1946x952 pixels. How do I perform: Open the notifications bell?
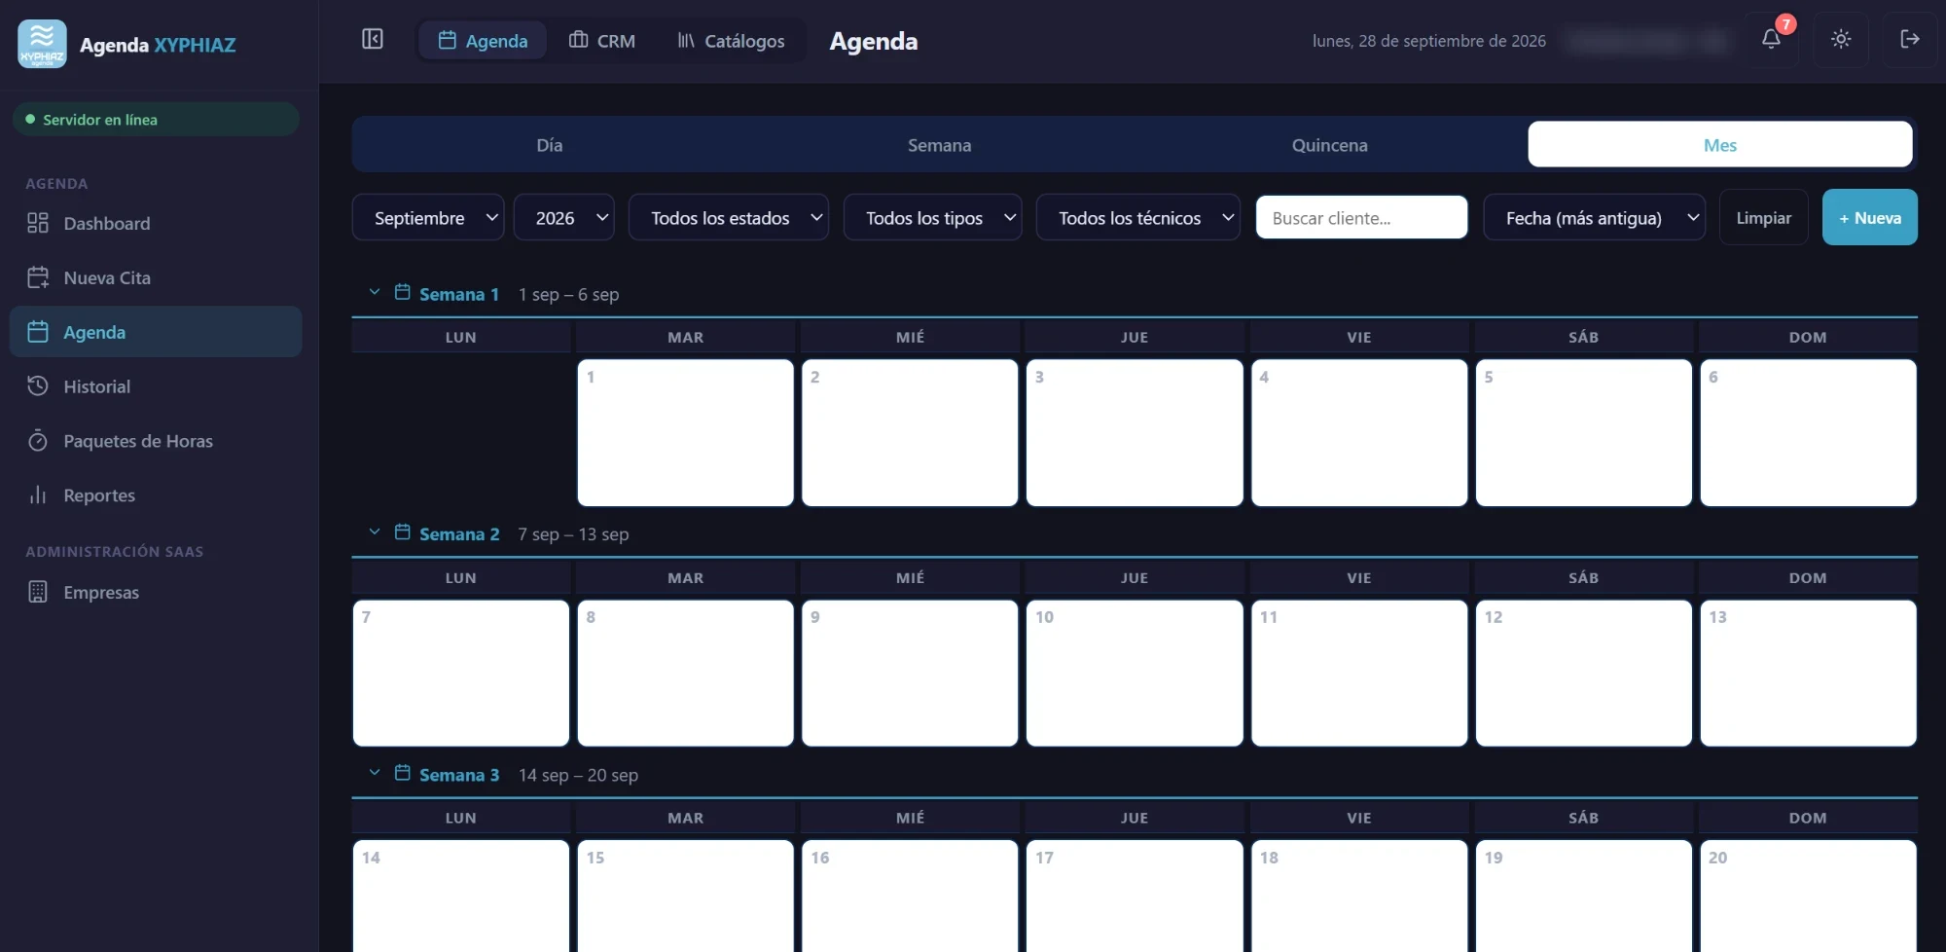tap(1771, 39)
